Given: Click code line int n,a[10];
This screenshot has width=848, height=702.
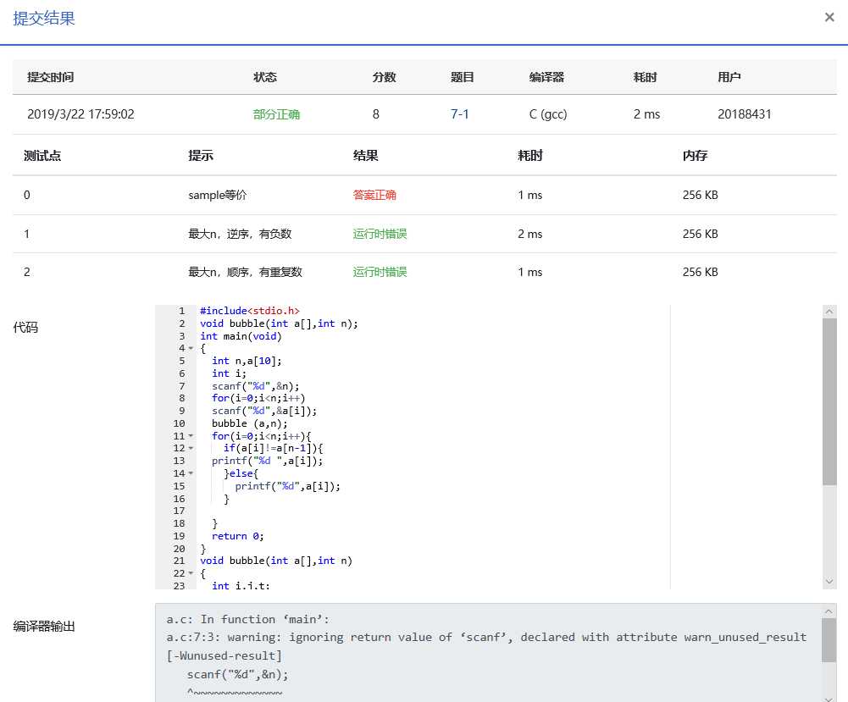Looking at the screenshot, I should [247, 361].
